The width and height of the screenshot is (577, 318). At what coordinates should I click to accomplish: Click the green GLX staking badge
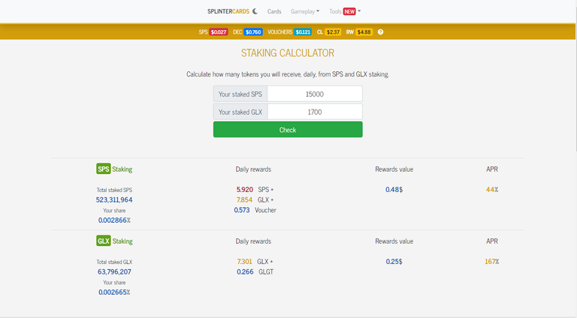pos(103,241)
